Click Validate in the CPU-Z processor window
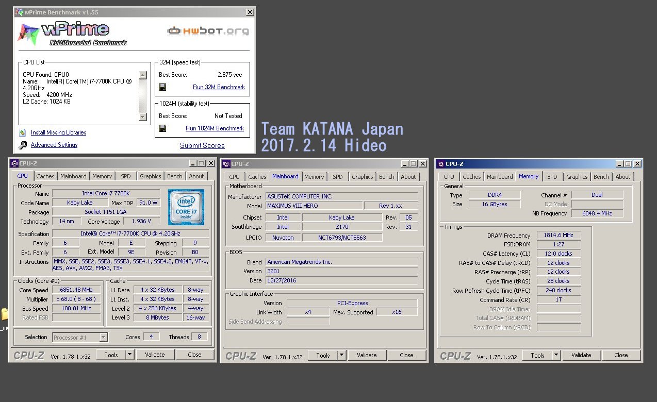The height and width of the screenshot is (402, 657). click(155, 355)
